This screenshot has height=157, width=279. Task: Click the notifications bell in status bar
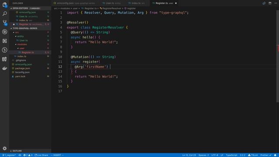coord(275,155)
